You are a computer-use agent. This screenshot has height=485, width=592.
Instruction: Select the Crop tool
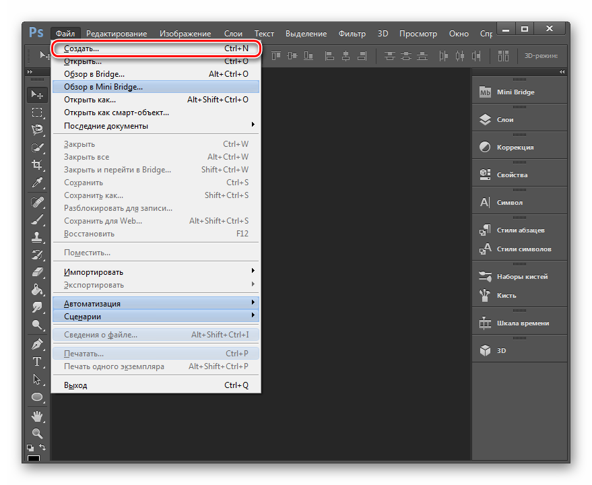coord(37,164)
